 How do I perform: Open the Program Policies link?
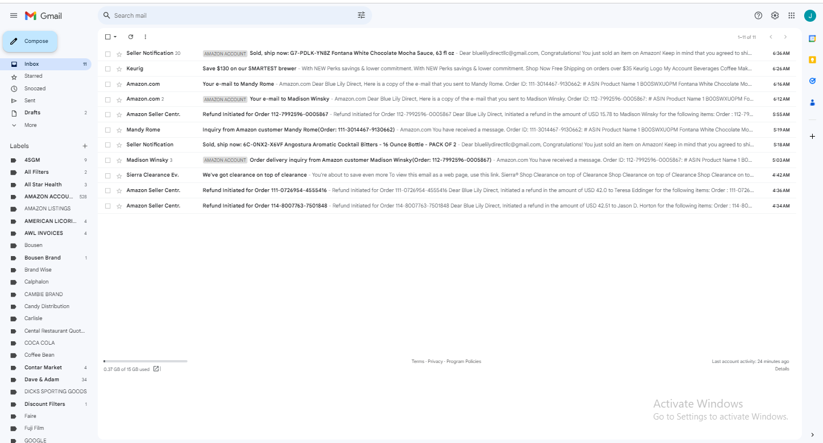pos(464,361)
